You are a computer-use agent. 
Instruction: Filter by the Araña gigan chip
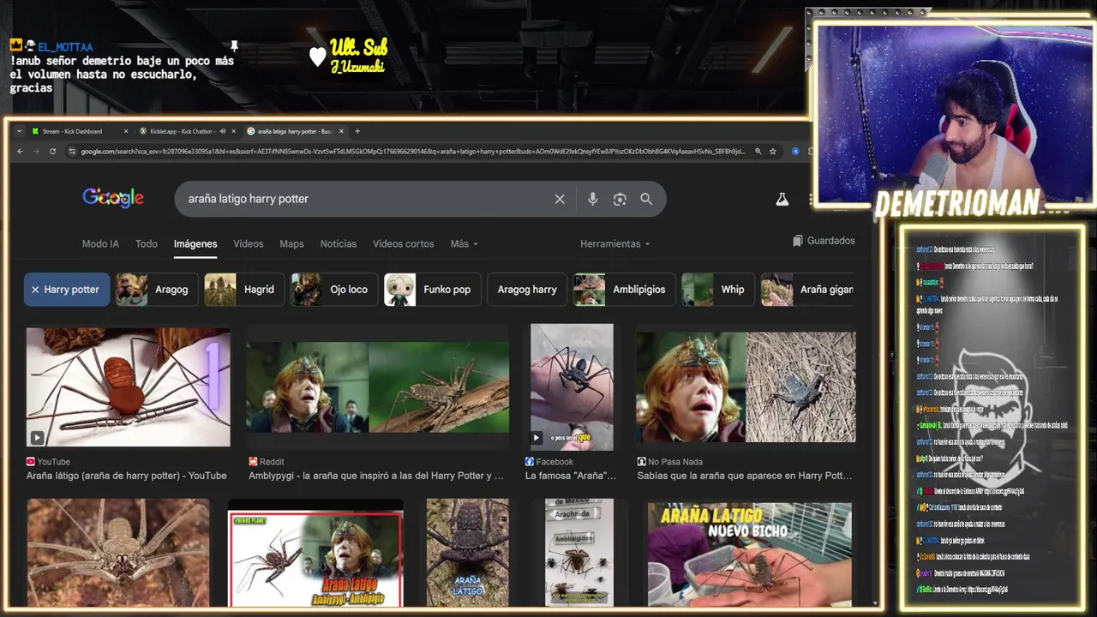click(807, 290)
